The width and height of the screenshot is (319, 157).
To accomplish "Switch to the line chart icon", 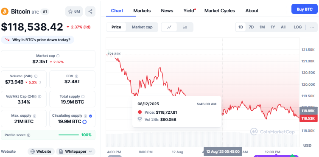I will coord(169,27).
